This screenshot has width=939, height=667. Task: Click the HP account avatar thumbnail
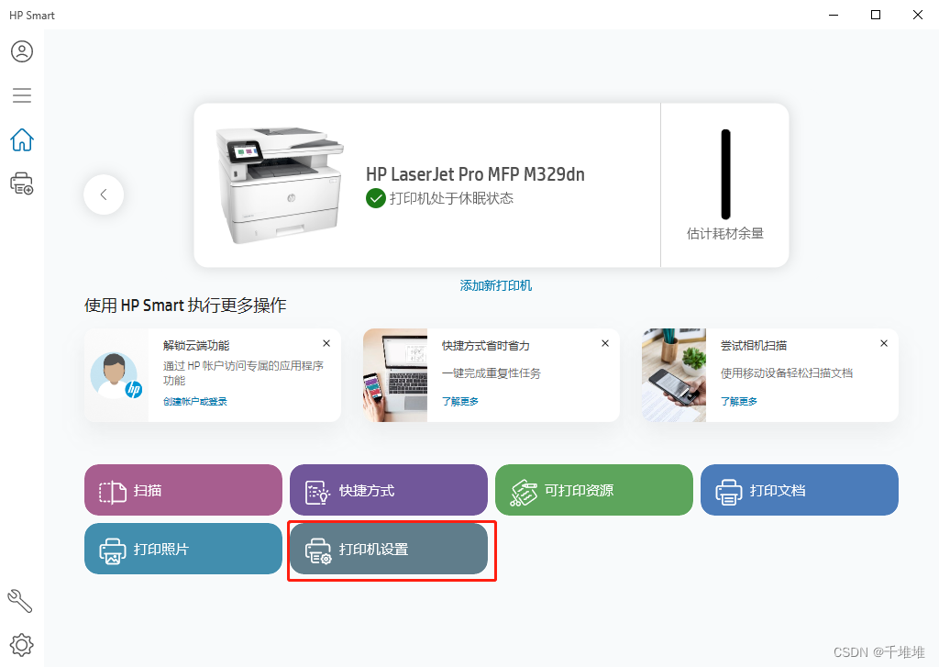click(x=116, y=376)
